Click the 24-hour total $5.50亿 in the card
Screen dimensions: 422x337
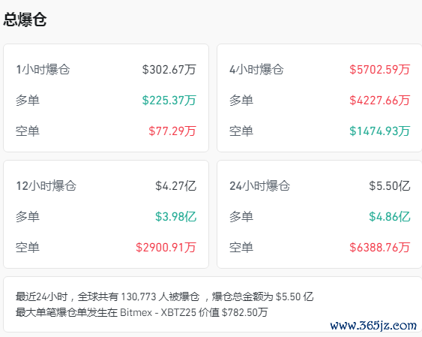point(390,186)
